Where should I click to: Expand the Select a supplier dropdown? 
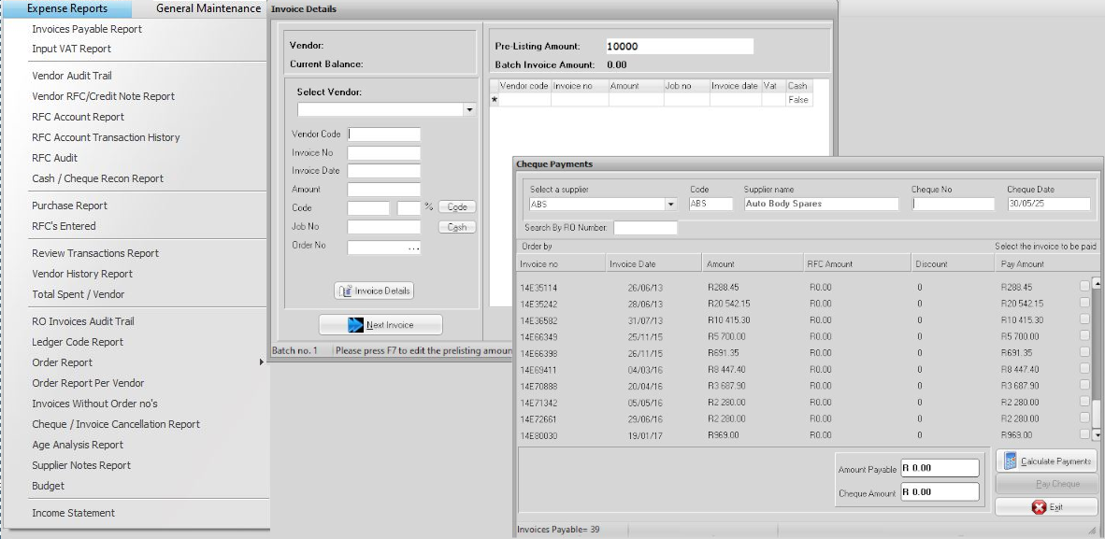(670, 205)
